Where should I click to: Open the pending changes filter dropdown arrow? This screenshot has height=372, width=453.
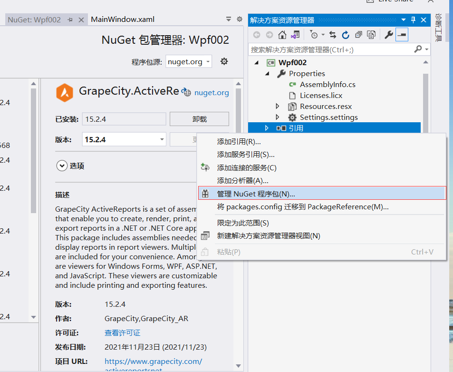coord(323,35)
